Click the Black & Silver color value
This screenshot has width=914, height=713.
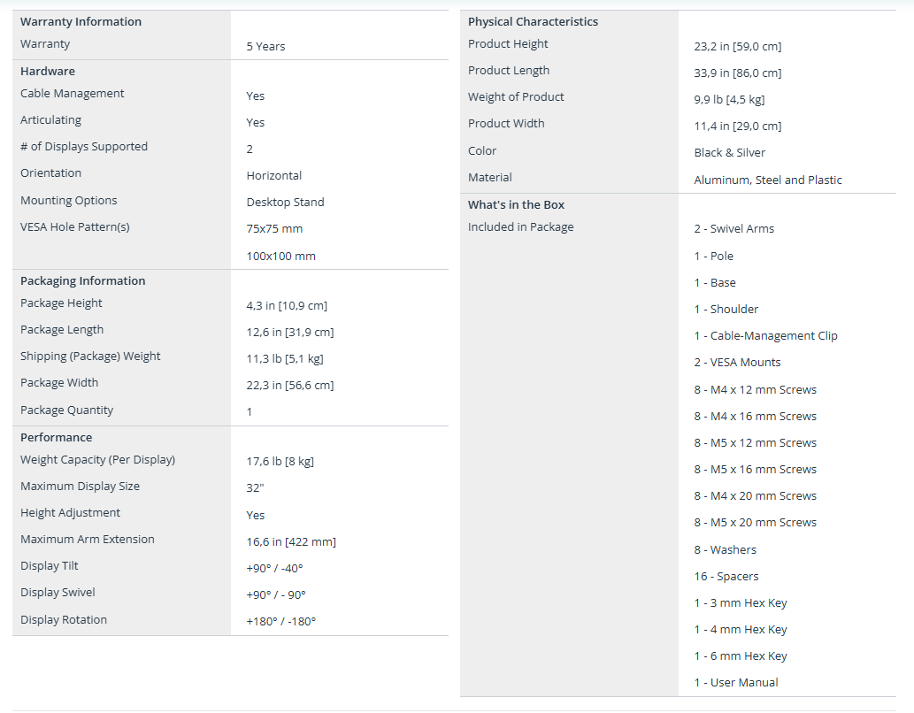point(729,152)
